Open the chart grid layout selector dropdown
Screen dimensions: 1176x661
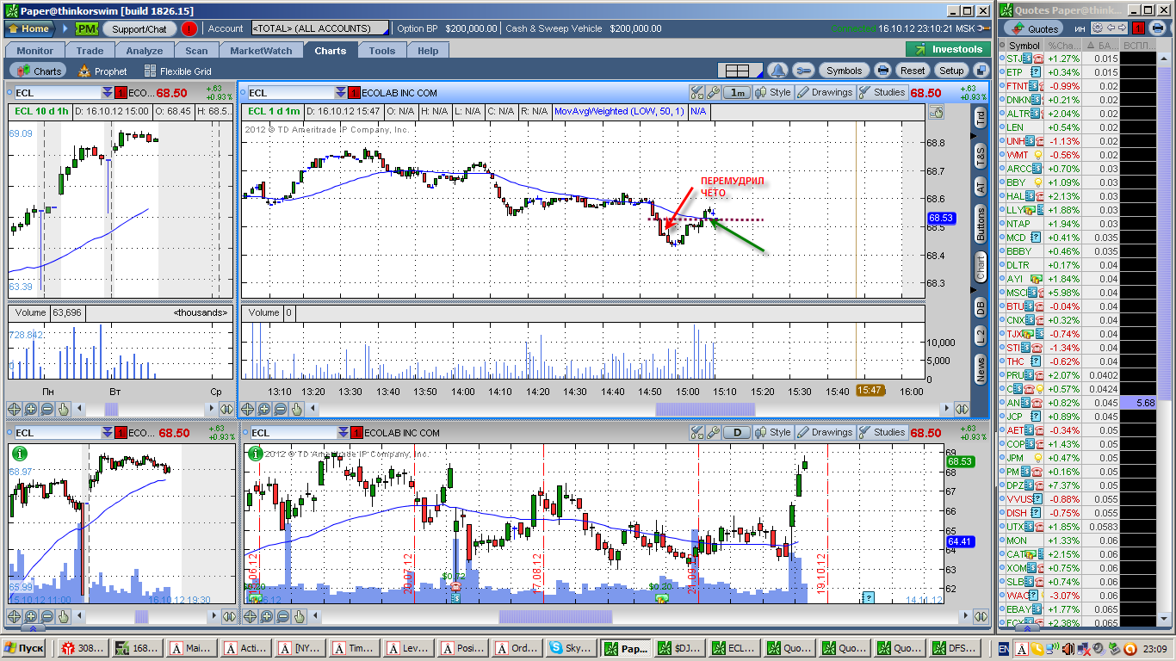(x=740, y=71)
